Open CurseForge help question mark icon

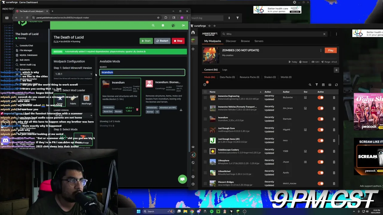tap(193, 177)
